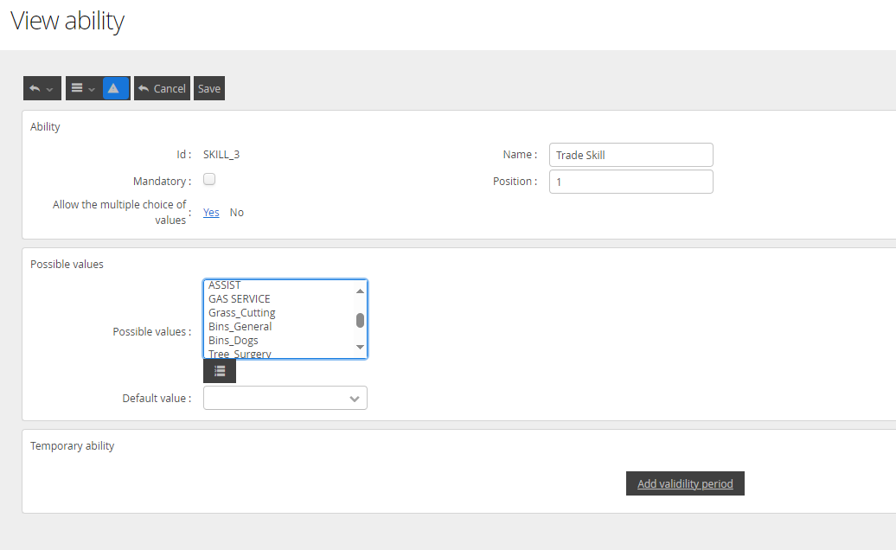Open the list menu toolbar icon
This screenshot has width=896, height=550.
[x=83, y=88]
